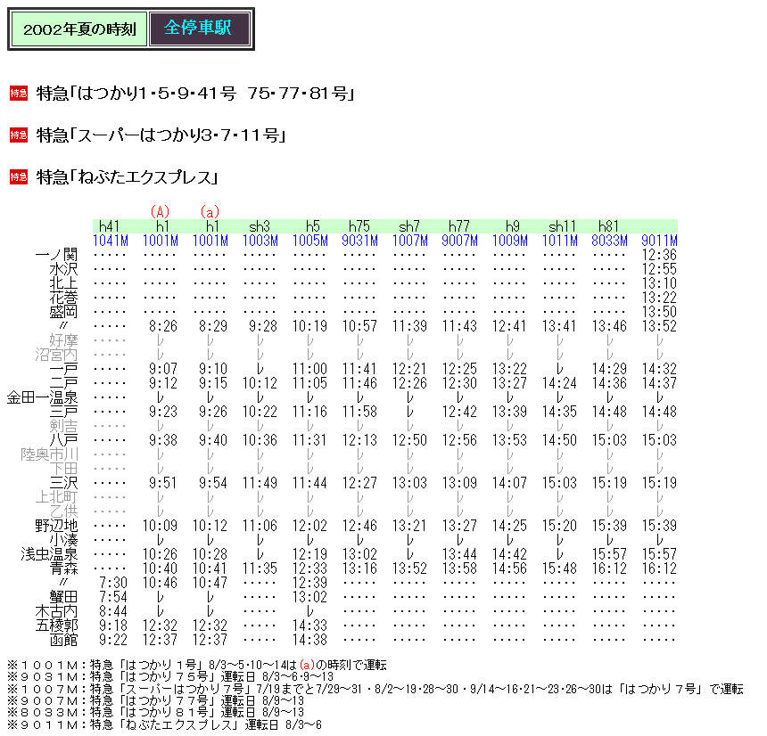Viewport: 767px width, 736px height.
Task: Select the sh11 column header
Action: pos(562,226)
